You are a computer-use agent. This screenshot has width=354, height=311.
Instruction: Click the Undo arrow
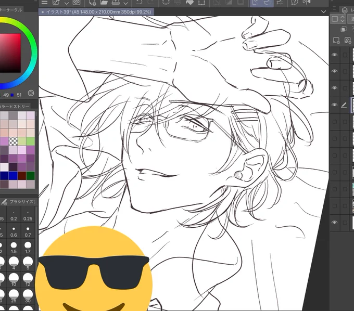[139, 2]
